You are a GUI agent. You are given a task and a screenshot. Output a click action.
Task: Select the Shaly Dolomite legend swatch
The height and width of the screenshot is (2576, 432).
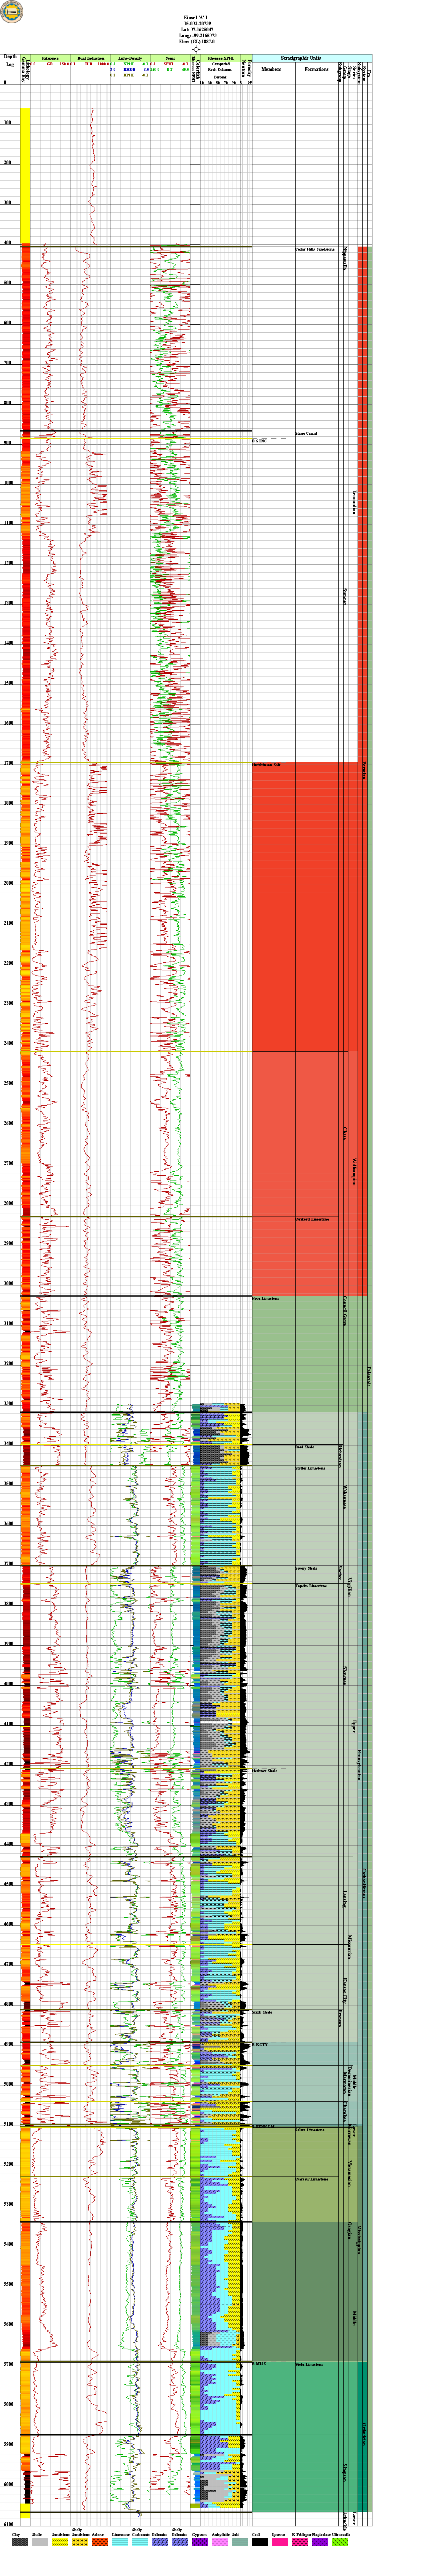(180, 2541)
